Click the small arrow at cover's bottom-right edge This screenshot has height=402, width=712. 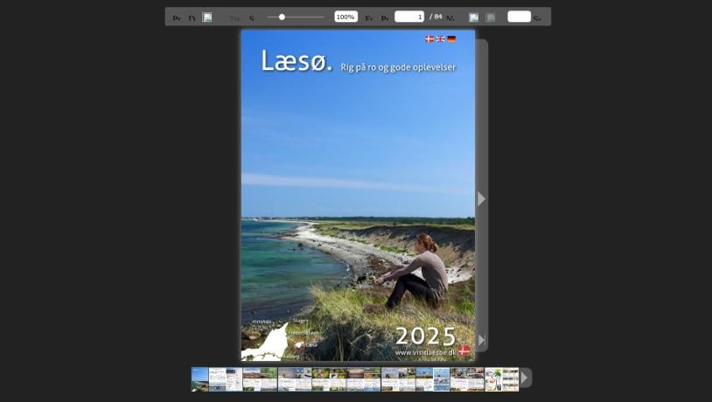click(481, 340)
